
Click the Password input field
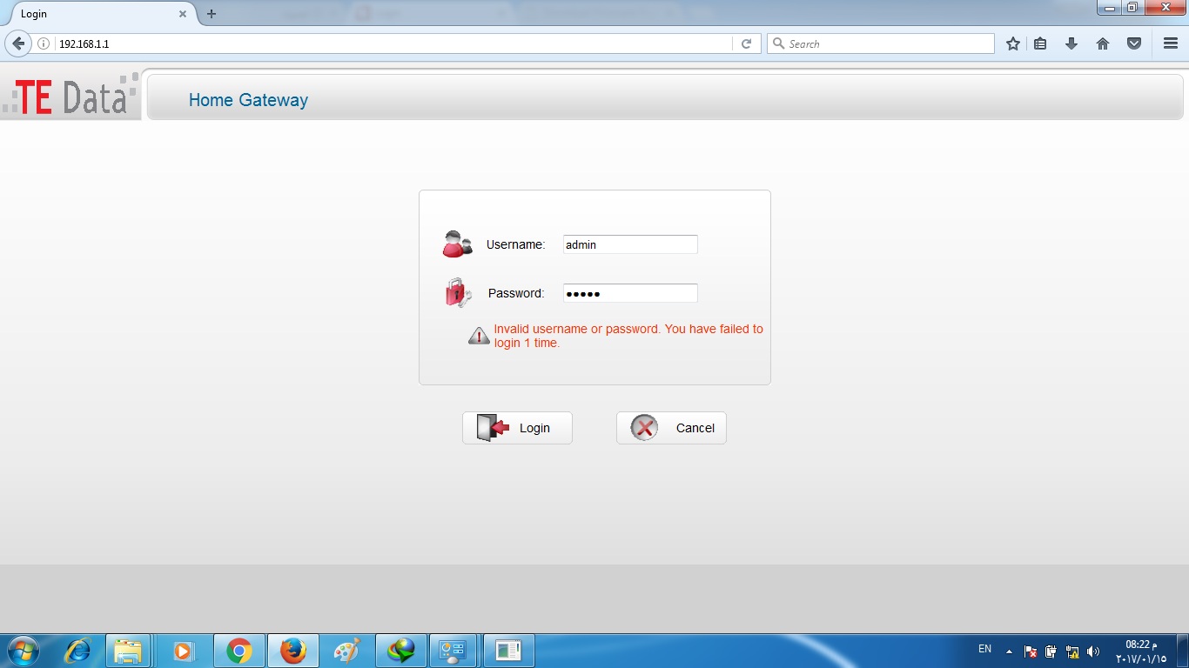click(x=630, y=293)
